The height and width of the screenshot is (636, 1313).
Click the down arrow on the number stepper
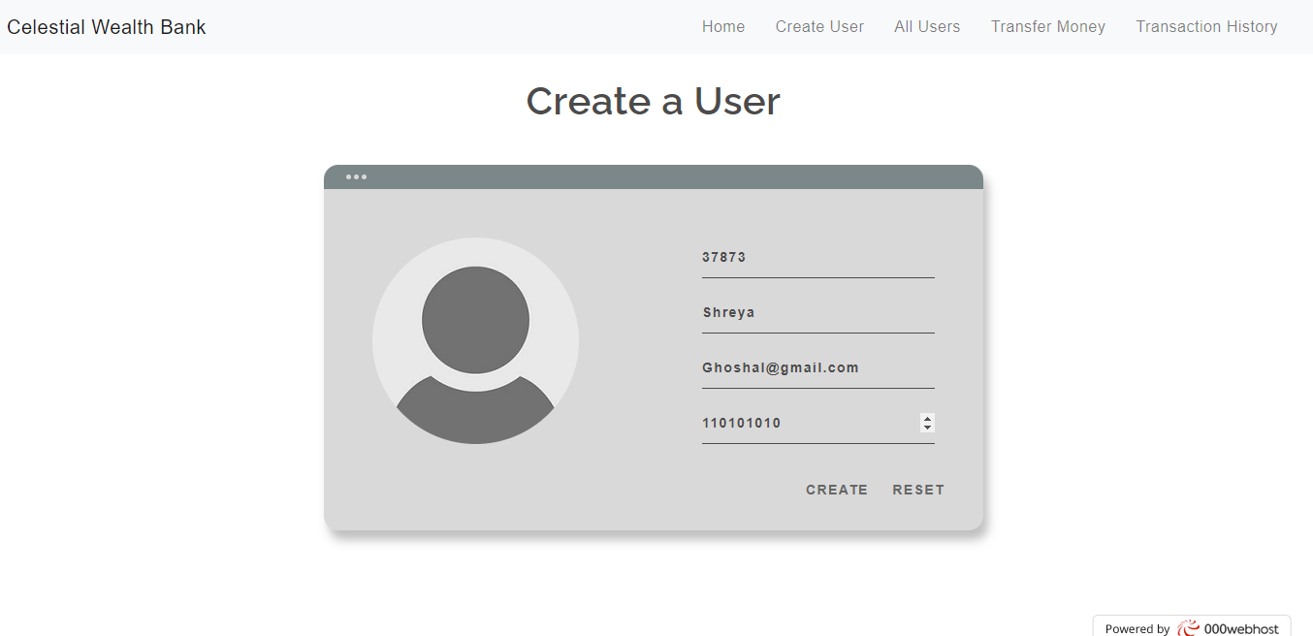click(927, 428)
